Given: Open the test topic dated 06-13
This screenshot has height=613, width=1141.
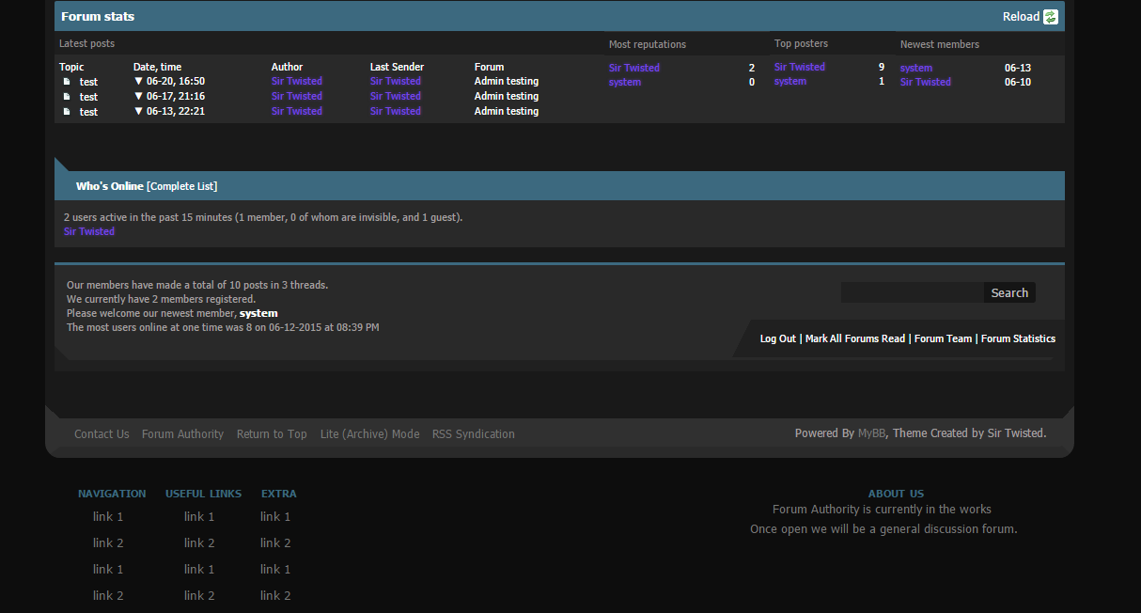Looking at the screenshot, I should click(88, 112).
